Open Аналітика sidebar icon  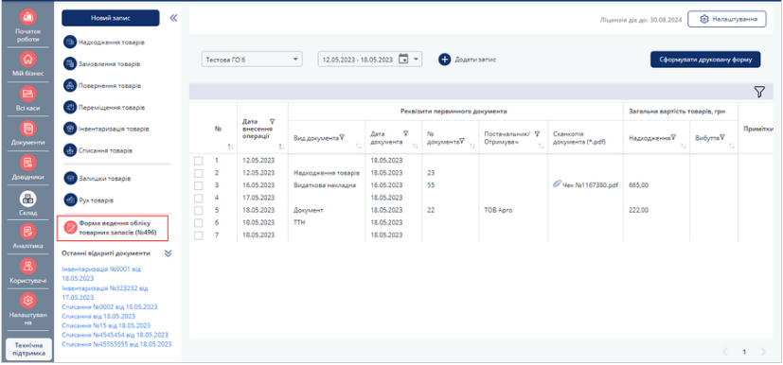[x=28, y=232]
